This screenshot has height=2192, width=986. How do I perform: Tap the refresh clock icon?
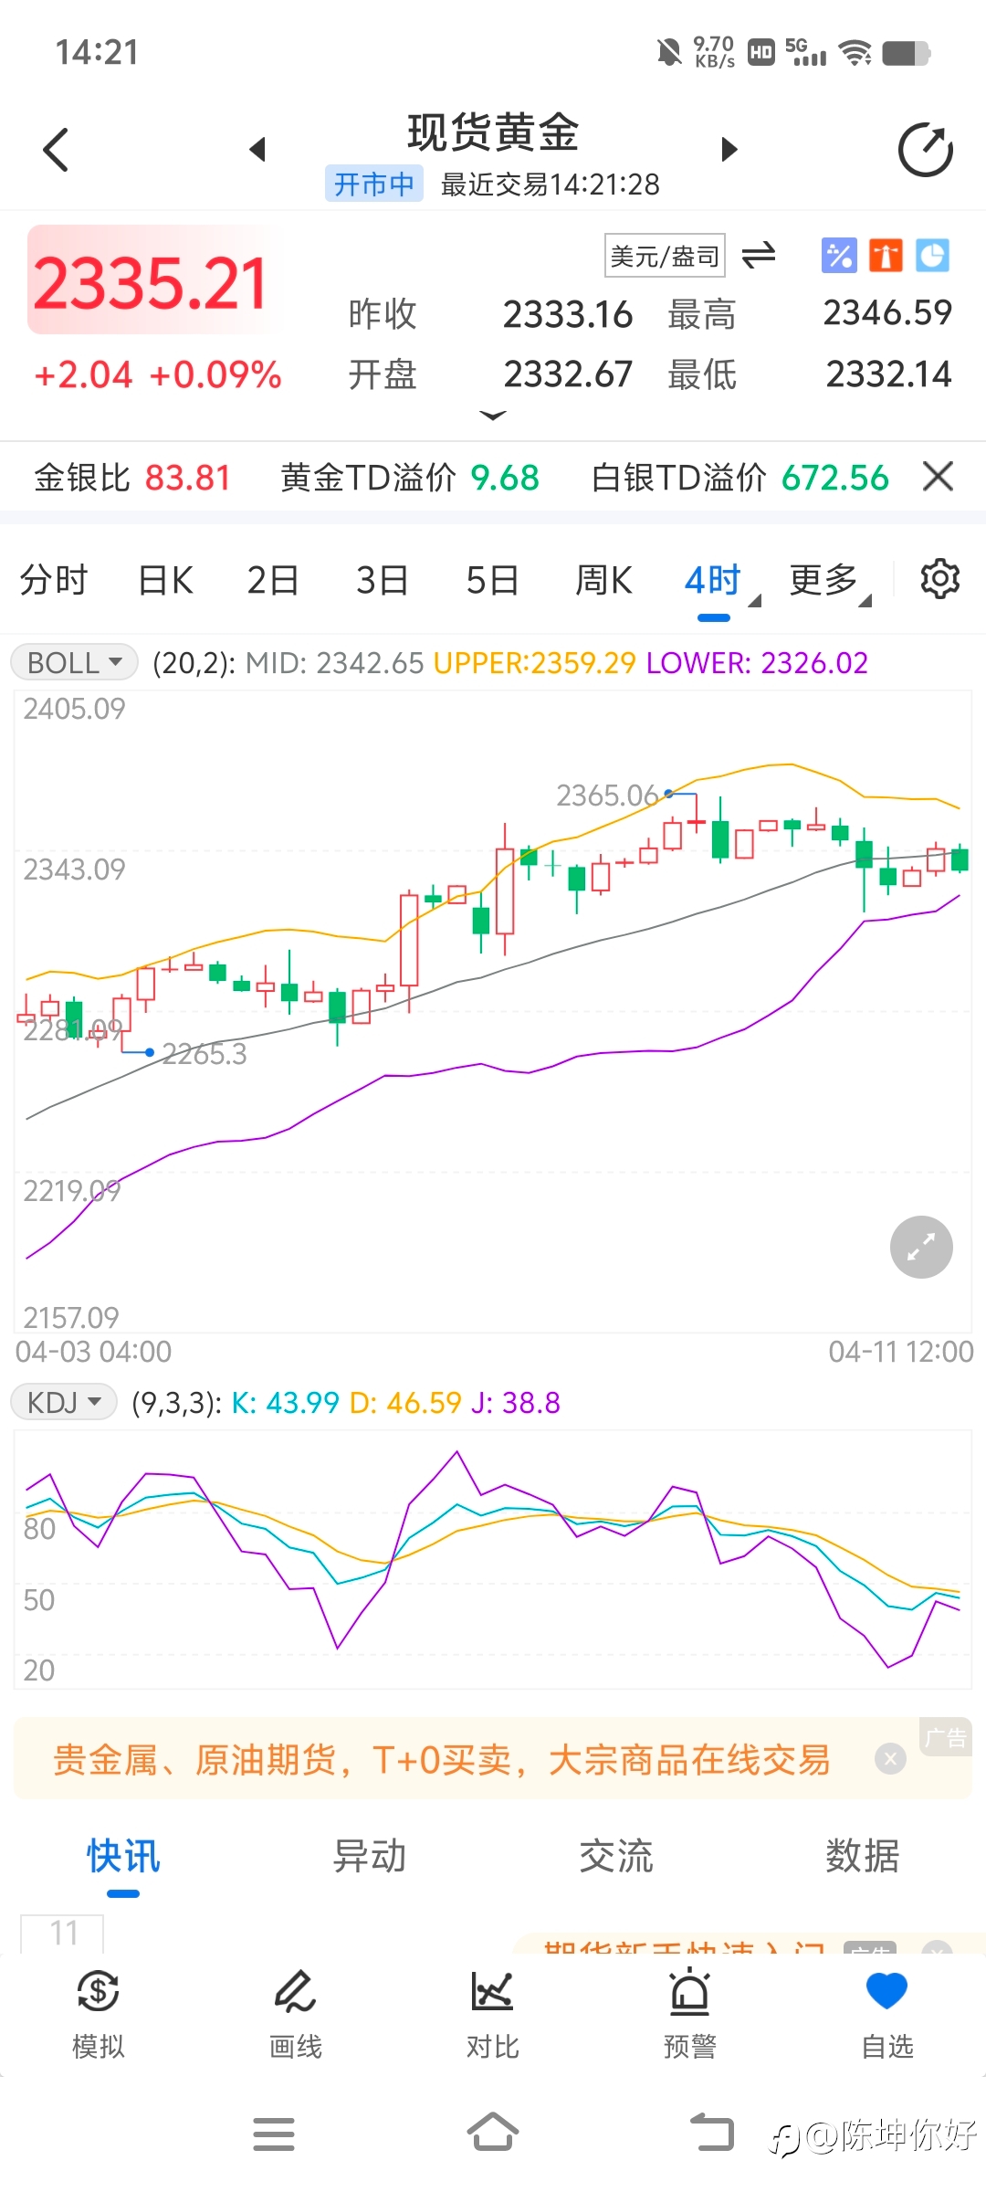tap(925, 150)
